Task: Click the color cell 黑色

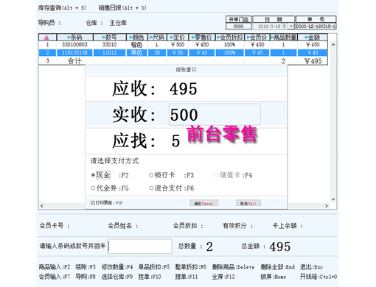Action: coord(137,52)
